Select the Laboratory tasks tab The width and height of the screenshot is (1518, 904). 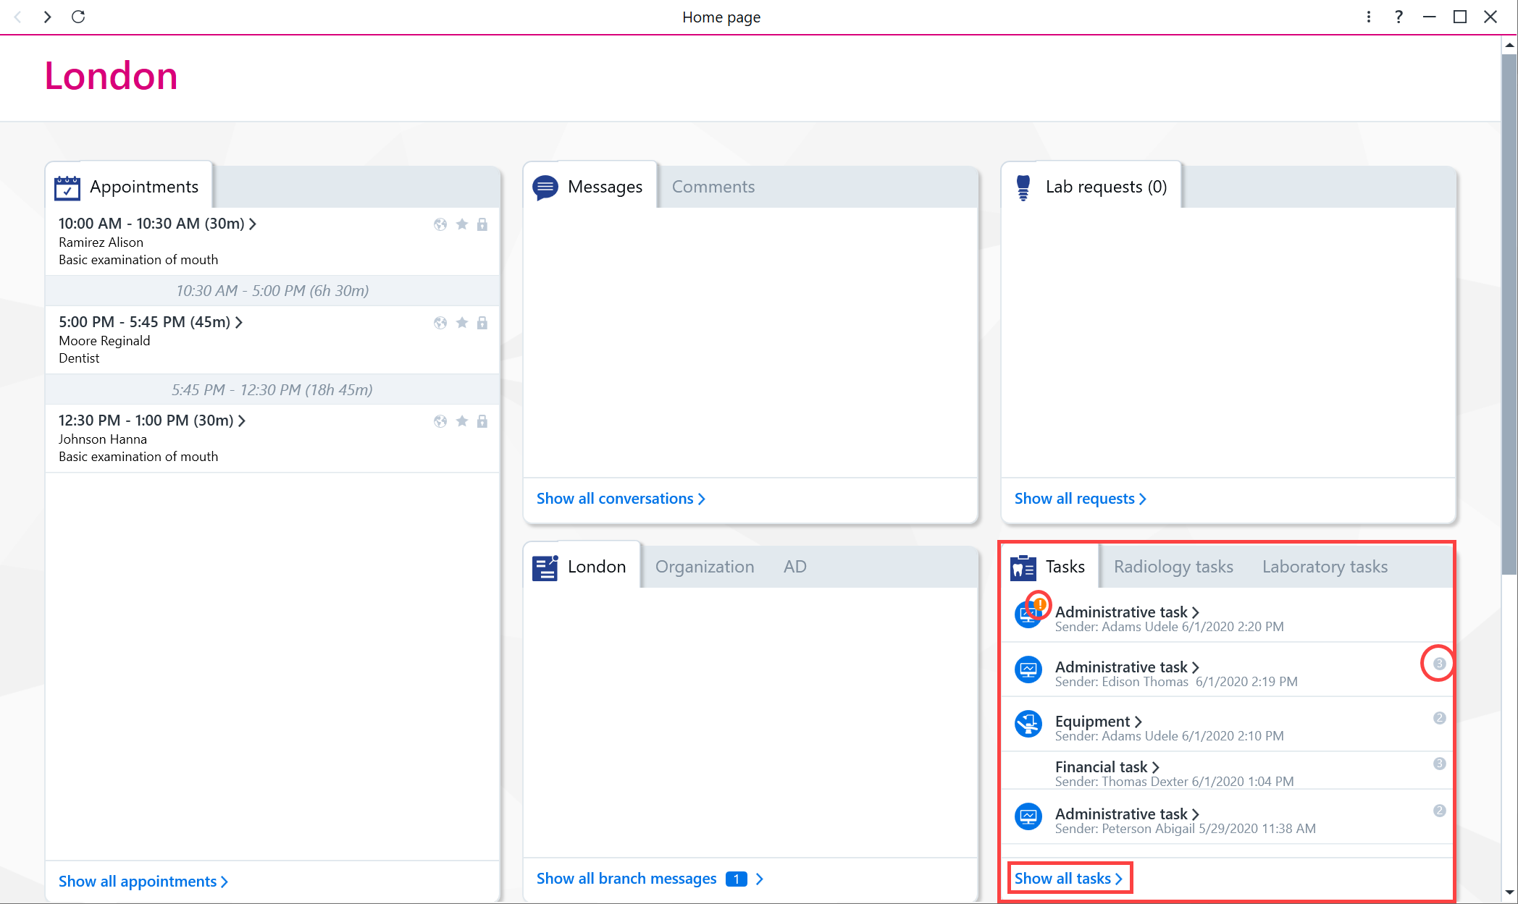click(1325, 567)
